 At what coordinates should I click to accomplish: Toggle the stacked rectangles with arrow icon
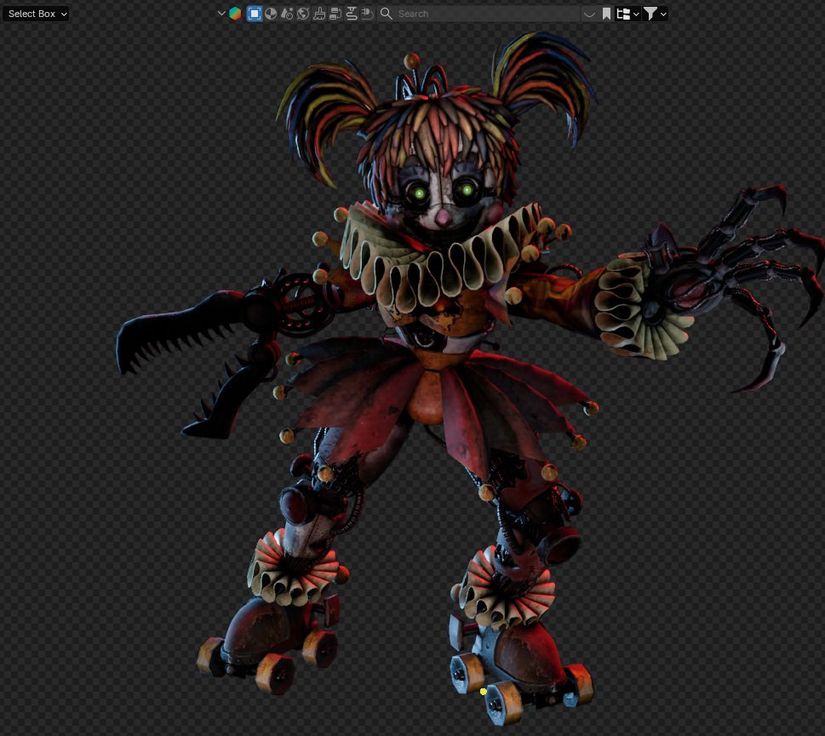click(335, 14)
